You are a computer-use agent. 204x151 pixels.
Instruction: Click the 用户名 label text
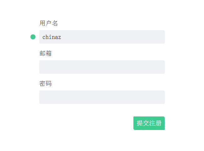[x=49, y=23]
